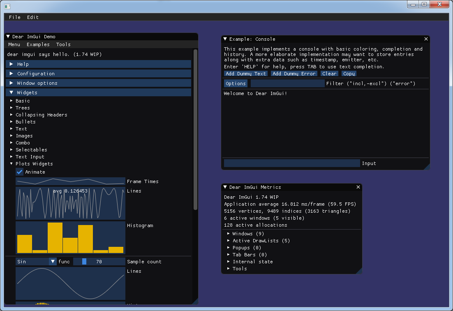453x311 pixels.
Task: Expand the Text Input tree node
Action: pos(27,157)
